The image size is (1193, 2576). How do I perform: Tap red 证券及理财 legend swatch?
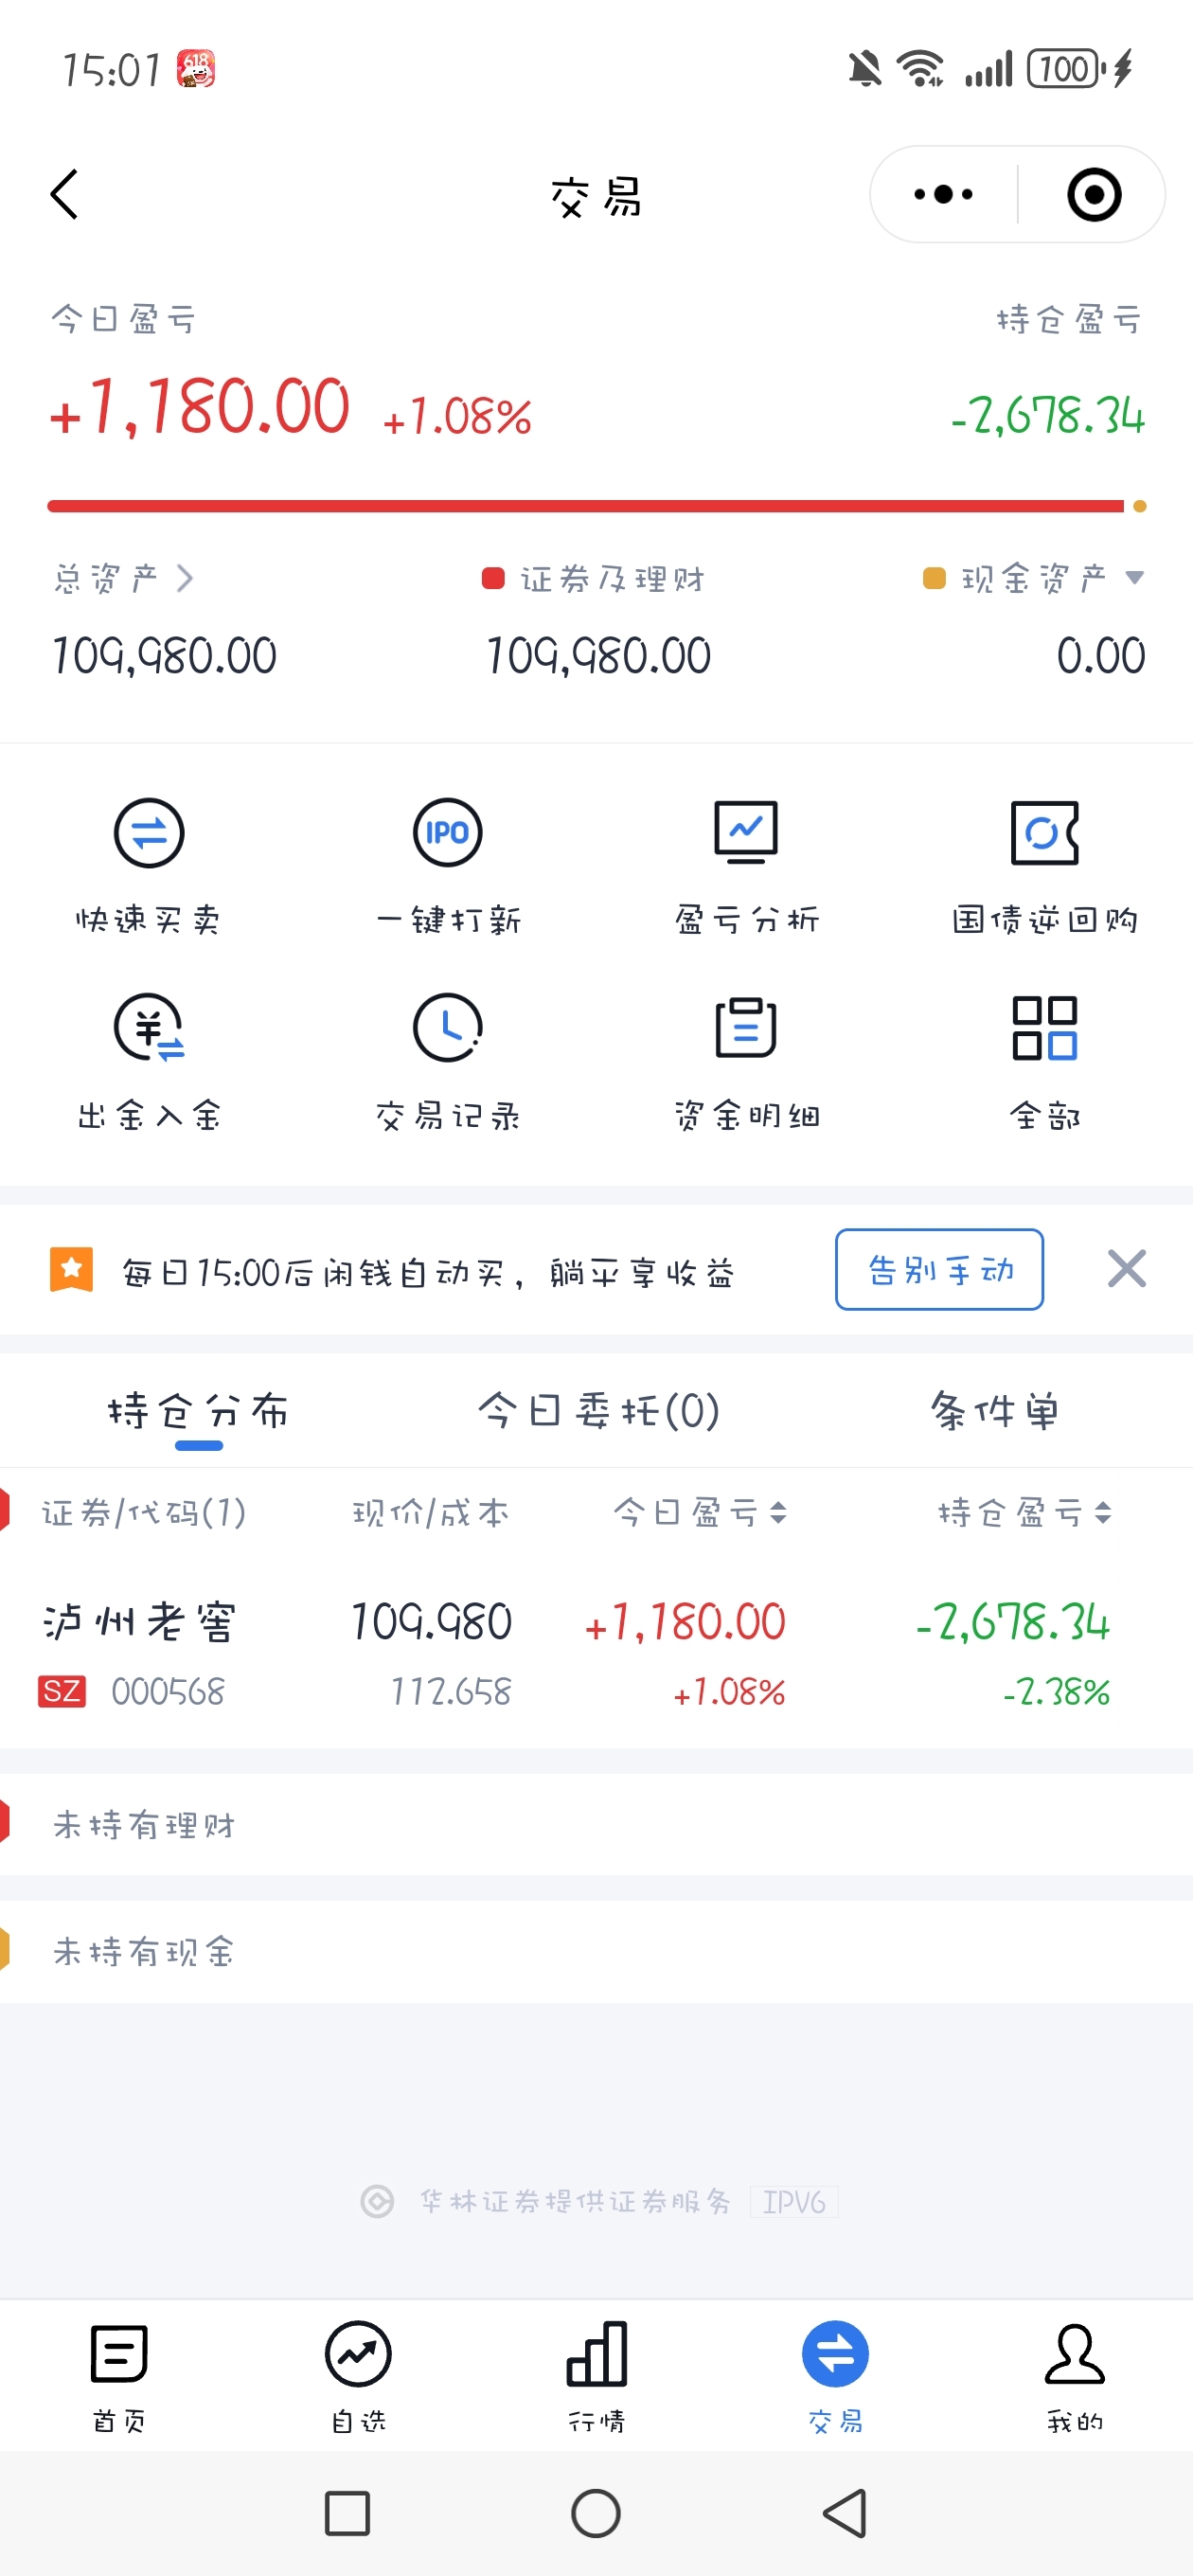coord(493,578)
